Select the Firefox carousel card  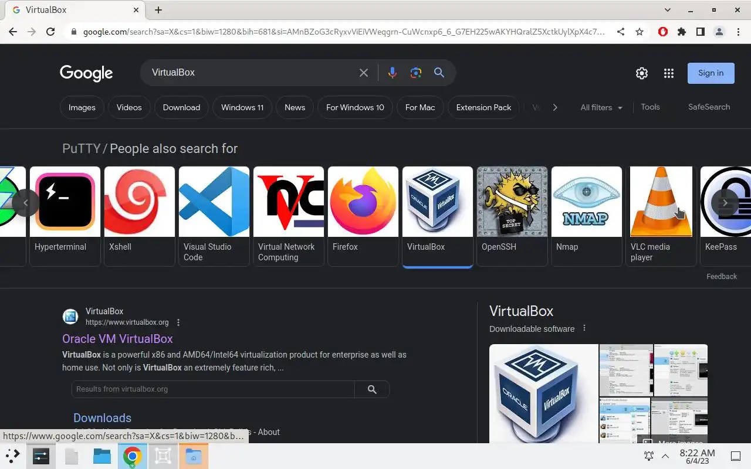tap(363, 216)
